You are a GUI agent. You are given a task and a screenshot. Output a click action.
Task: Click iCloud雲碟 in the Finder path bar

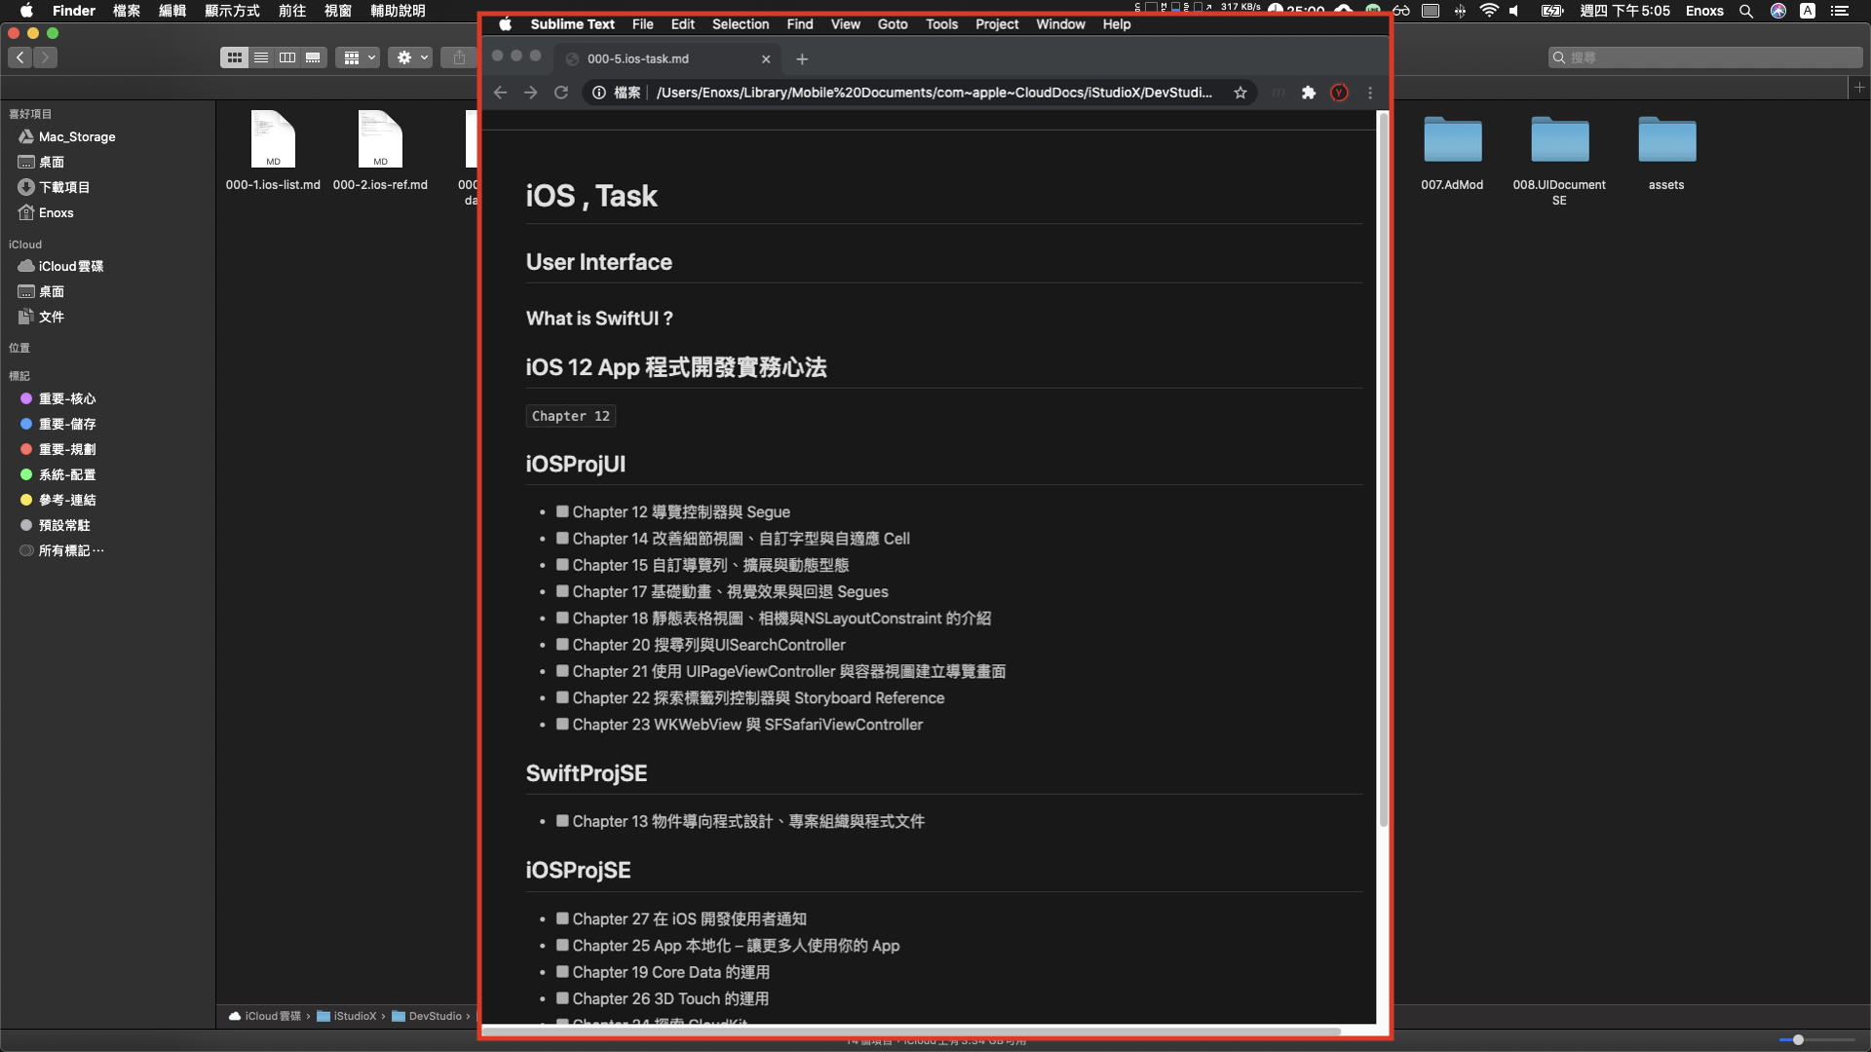pyautogui.click(x=265, y=1016)
